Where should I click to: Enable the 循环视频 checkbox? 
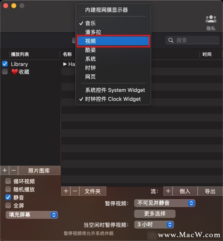click(x=8, y=181)
